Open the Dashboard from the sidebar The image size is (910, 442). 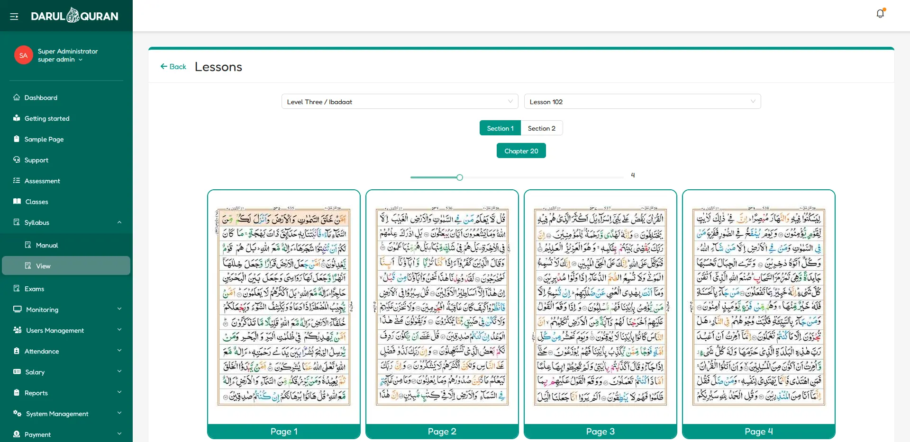point(17,97)
